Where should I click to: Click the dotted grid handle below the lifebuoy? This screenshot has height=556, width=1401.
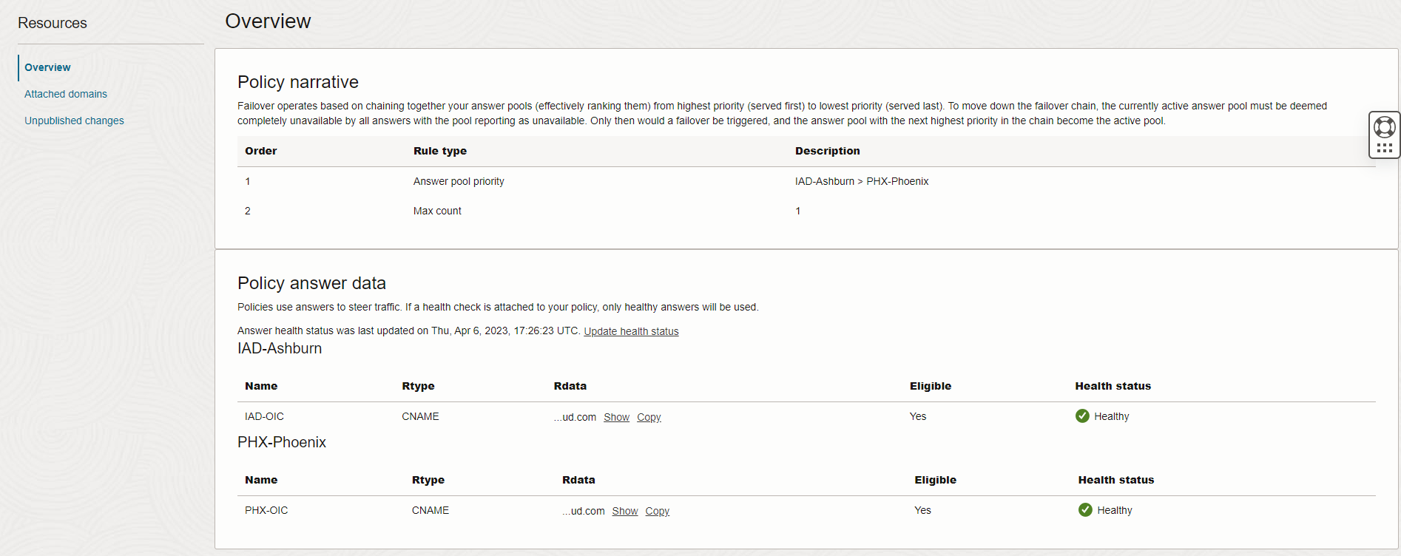pos(1384,148)
